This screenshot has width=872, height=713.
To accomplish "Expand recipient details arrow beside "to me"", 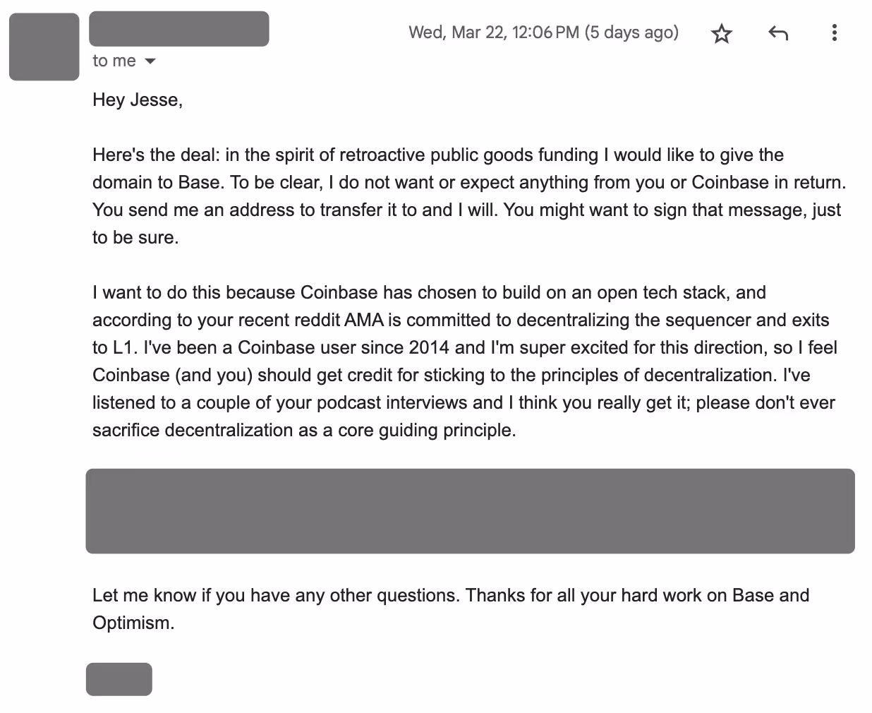I will tap(150, 61).
